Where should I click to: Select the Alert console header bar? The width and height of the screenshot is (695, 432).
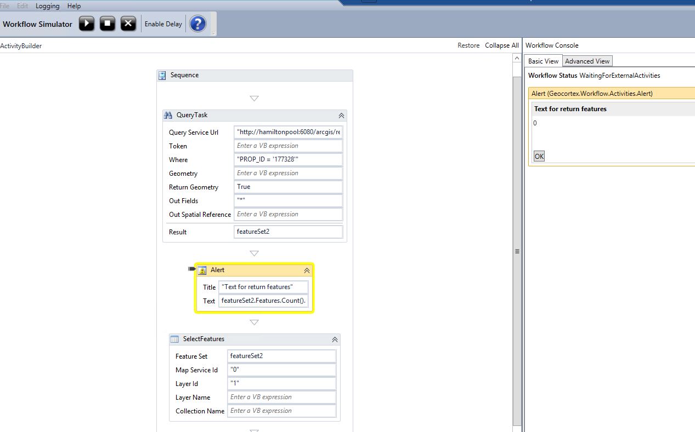(x=611, y=94)
